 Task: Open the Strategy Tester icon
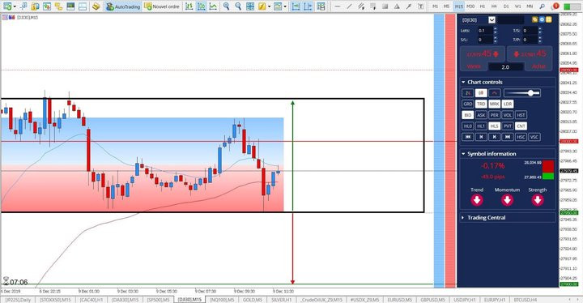click(x=83, y=6)
